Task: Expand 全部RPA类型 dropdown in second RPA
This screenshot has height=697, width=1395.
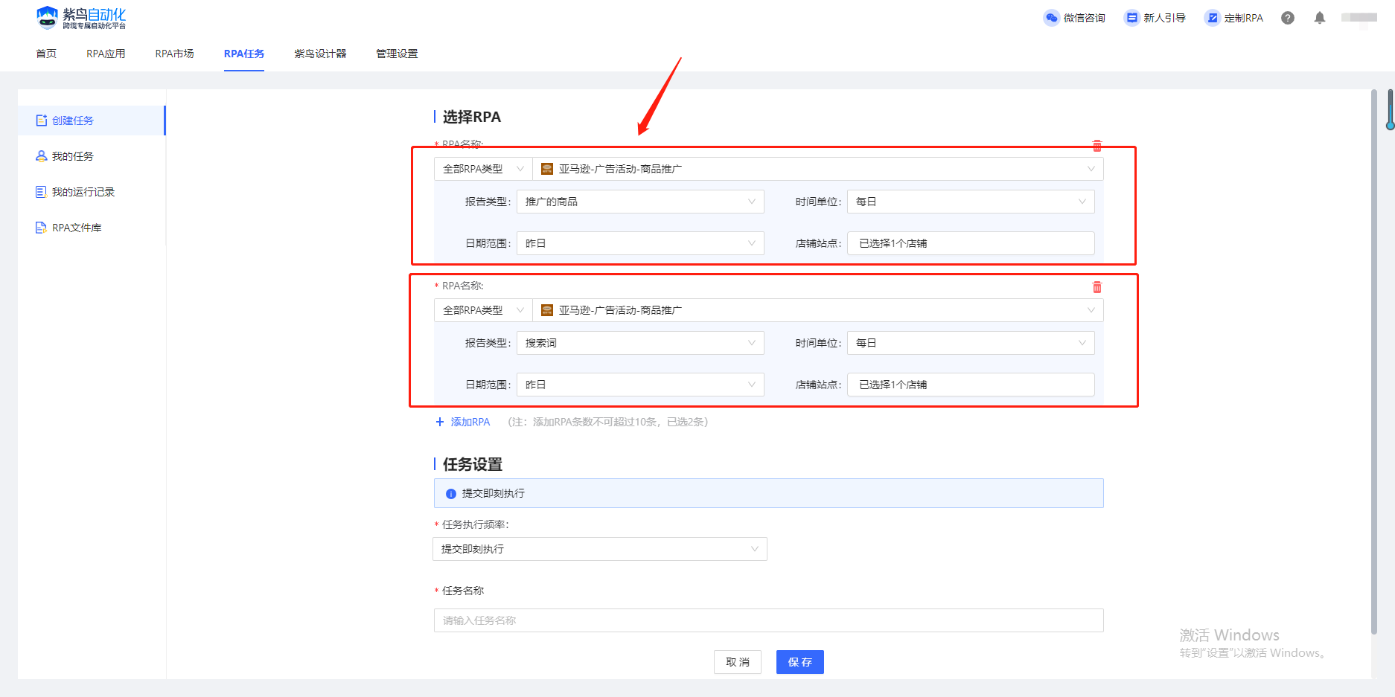Action: (483, 310)
